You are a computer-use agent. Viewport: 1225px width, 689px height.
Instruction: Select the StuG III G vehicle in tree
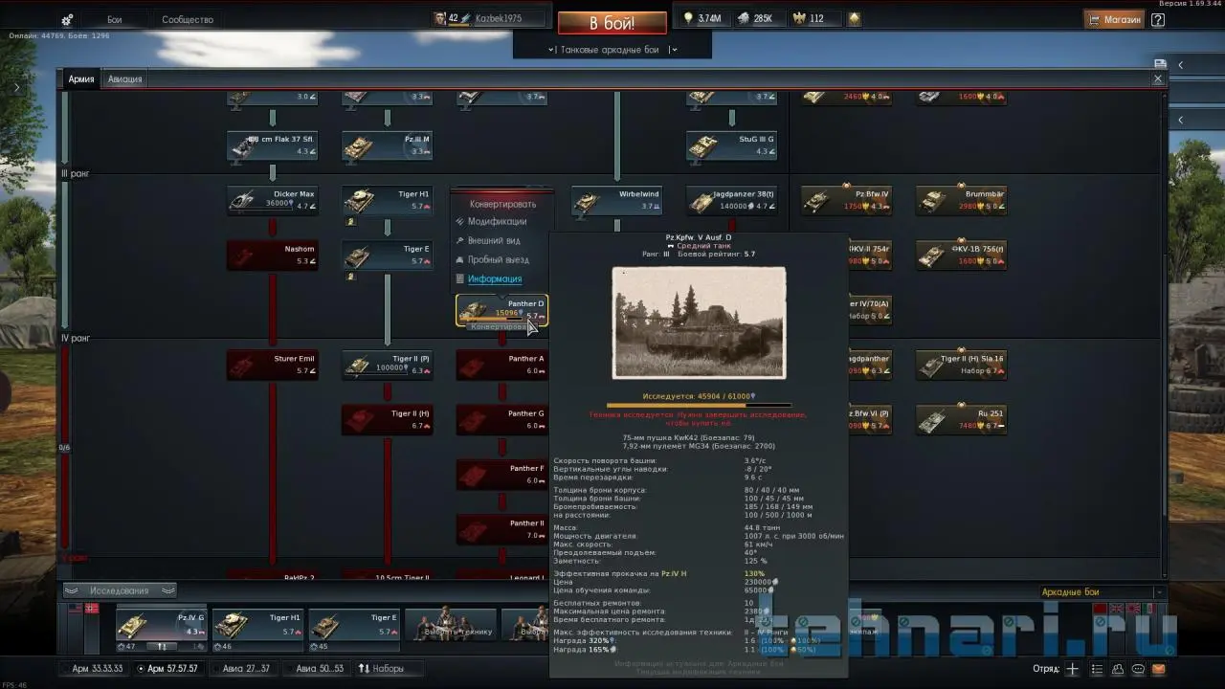731,145
